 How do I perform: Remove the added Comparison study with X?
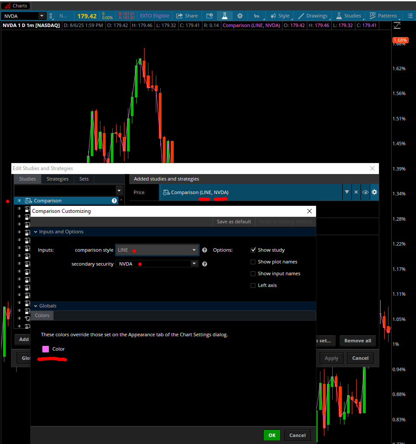click(356, 192)
